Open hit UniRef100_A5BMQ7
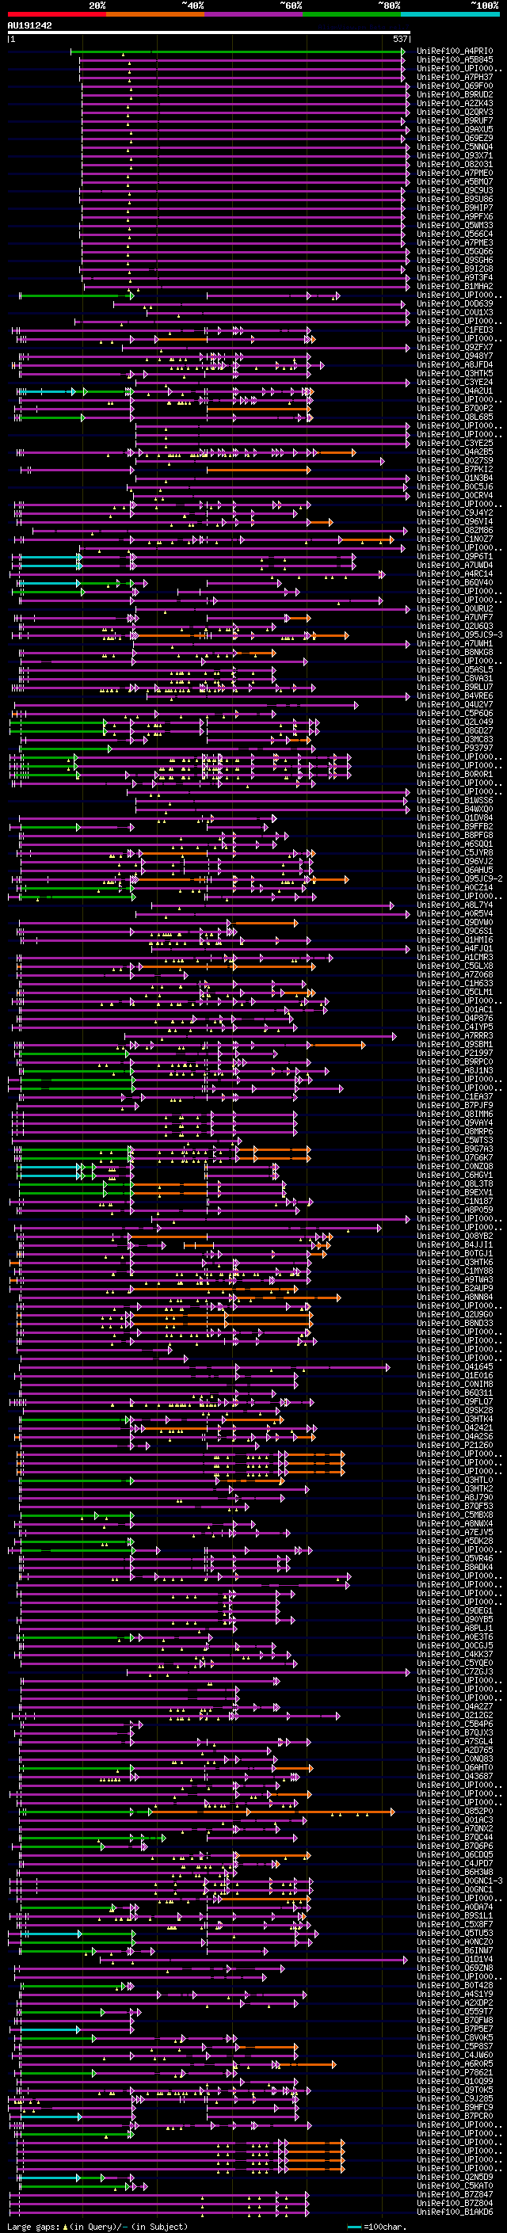 click(x=455, y=181)
